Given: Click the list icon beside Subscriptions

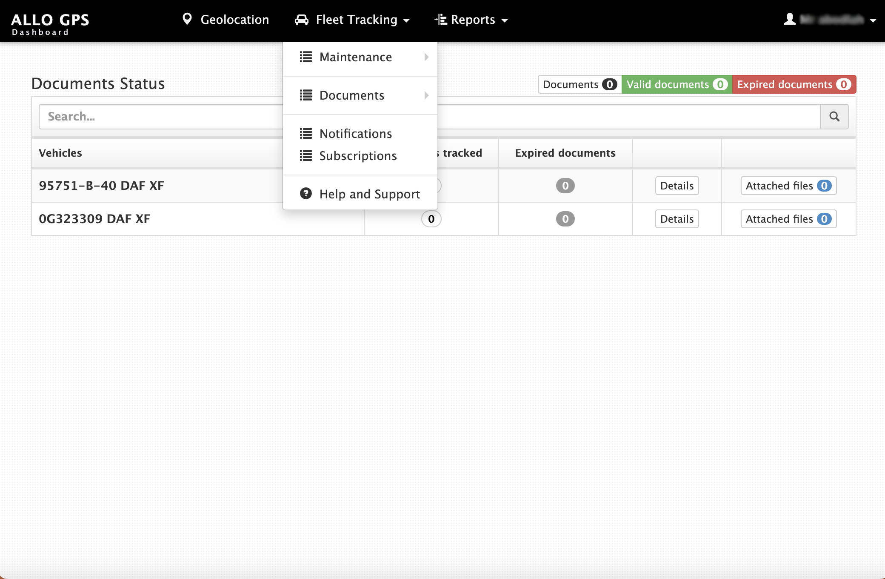Looking at the screenshot, I should click(305, 156).
